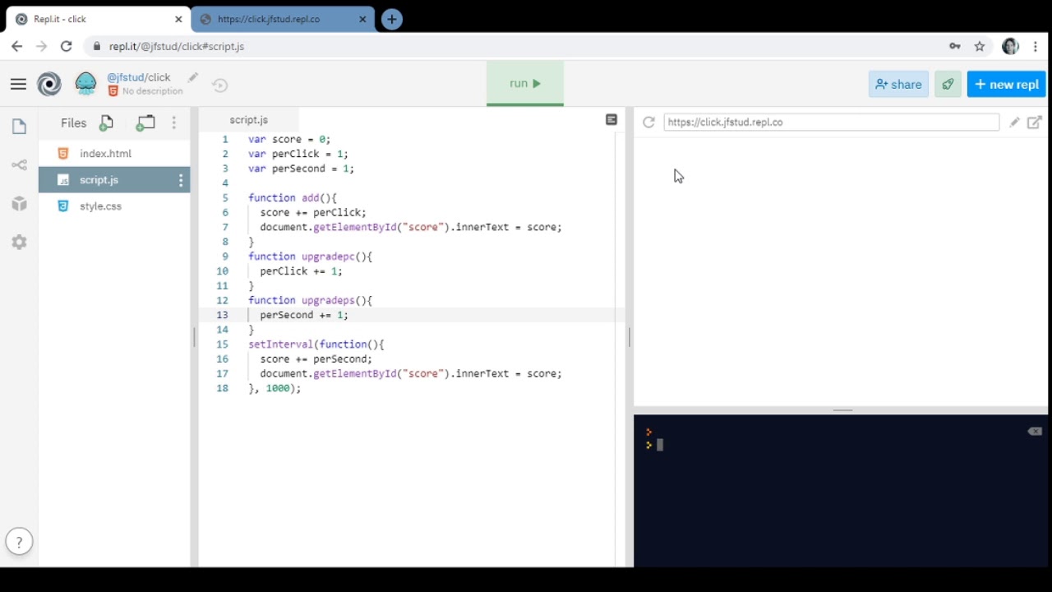Open Files panel in sidebar
Image resolution: width=1052 pixels, height=592 pixels.
(19, 127)
